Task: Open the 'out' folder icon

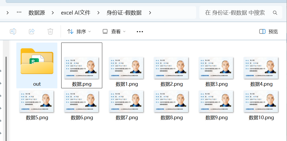Action: [x=37, y=61]
